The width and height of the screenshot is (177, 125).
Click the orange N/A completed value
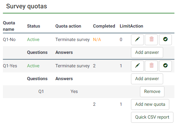click(x=97, y=39)
